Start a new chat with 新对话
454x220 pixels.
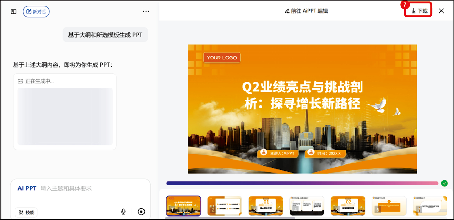coord(36,11)
